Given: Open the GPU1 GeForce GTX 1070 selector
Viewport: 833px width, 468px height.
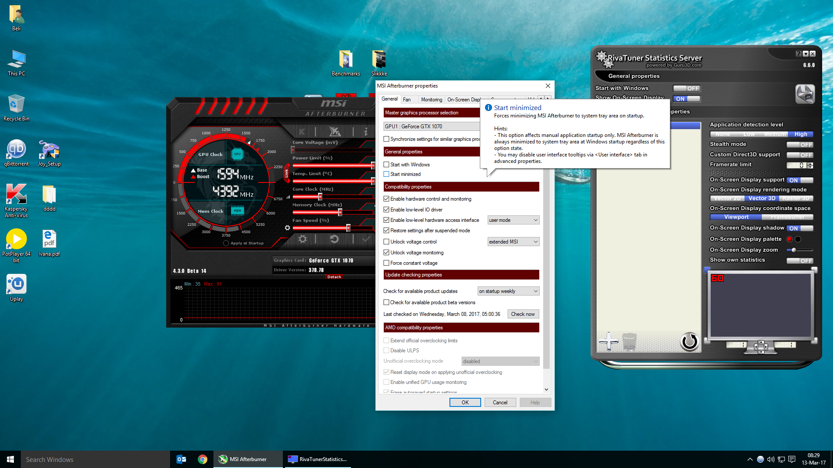Looking at the screenshot, I should pyautogui.click(x=432, y=127).
